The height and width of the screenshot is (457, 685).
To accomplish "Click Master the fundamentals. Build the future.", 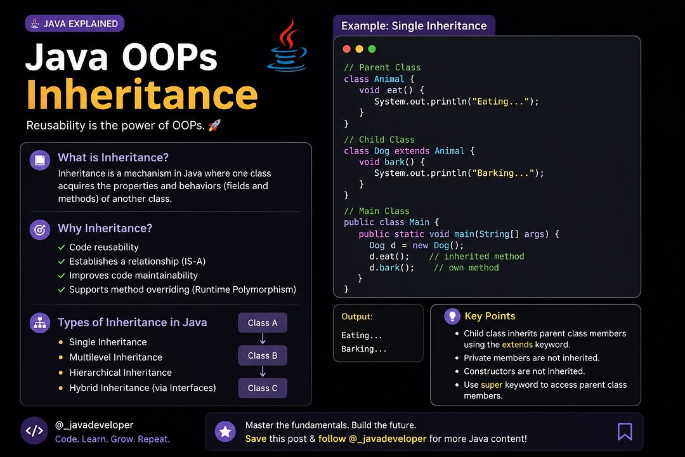I will pos(330,425).
